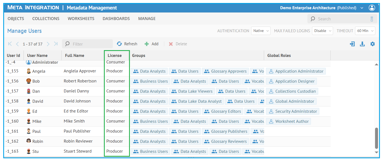Click the download export icon
The image size is (381, 161).
[362, 44]
